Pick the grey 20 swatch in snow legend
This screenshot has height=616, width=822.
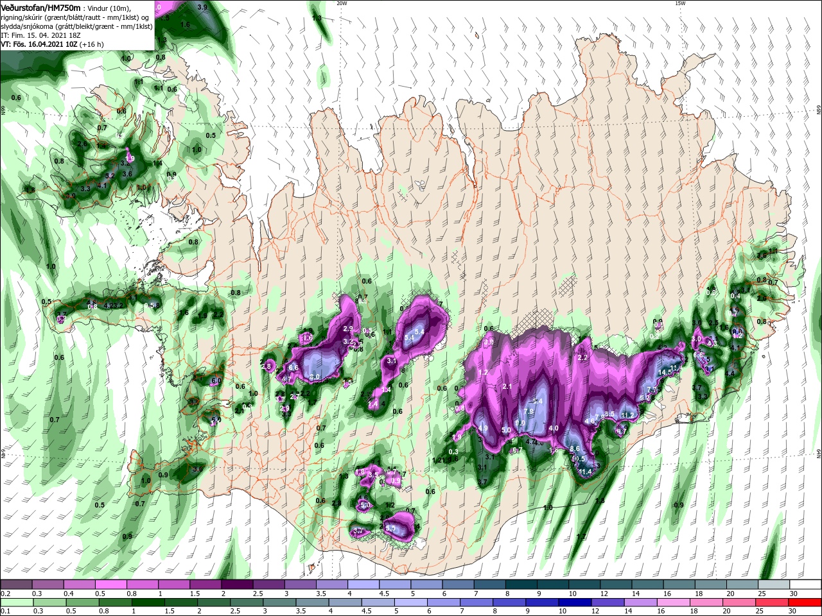(x=742, y=585)
